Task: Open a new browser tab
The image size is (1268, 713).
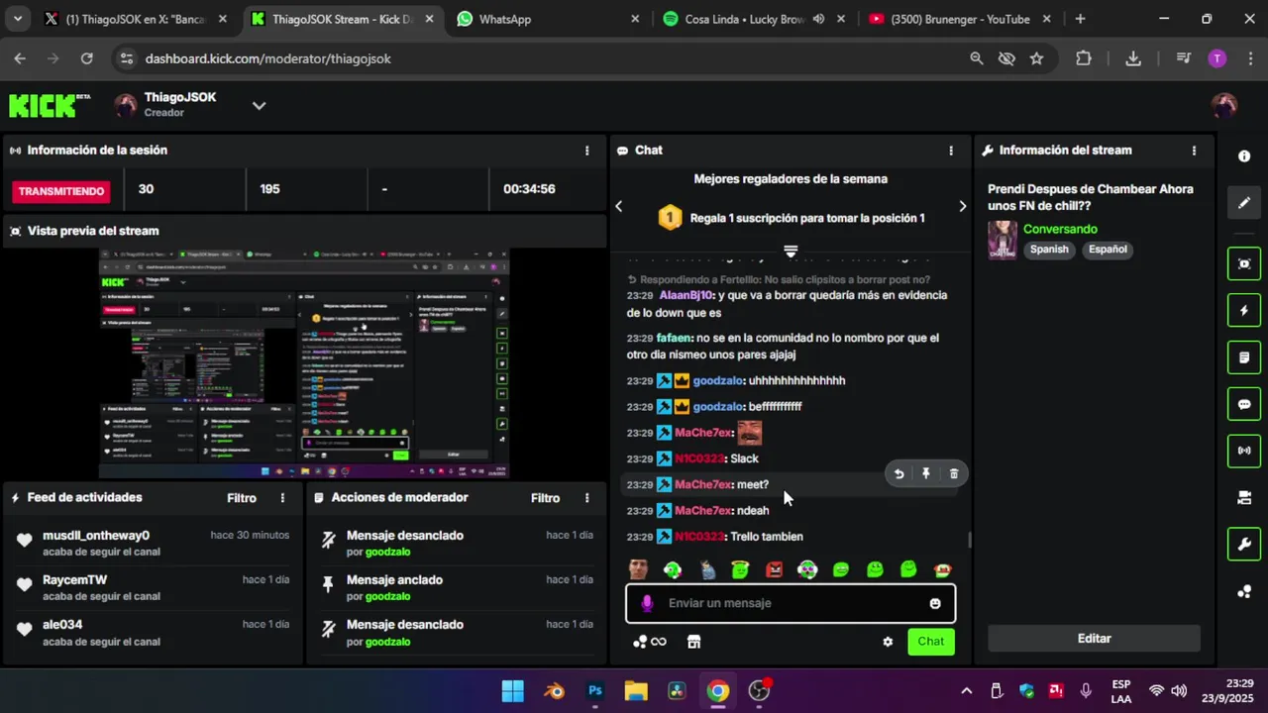Action: tap(1080, 19)
